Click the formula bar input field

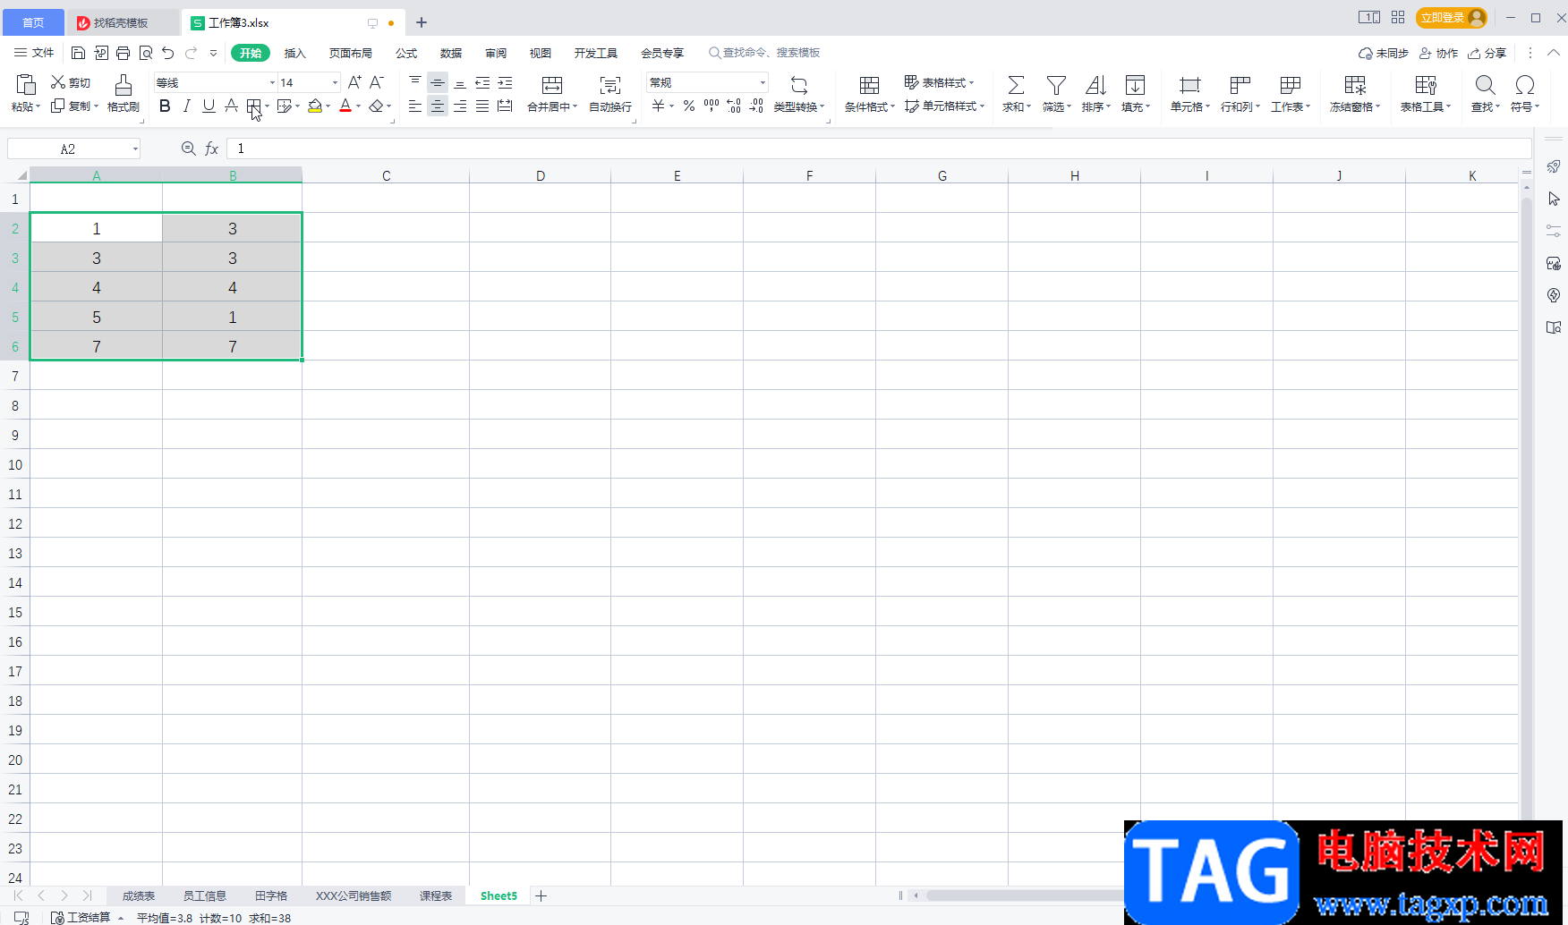tap(879, 149)
